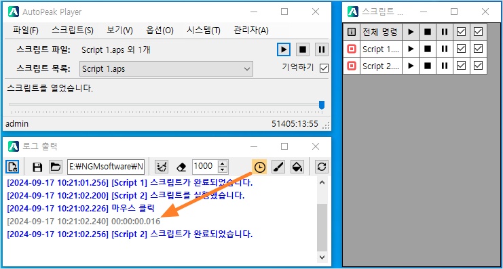
Task: Click the red status icon of Script 1
Action: pyautogui.click(x=352, y=49)
